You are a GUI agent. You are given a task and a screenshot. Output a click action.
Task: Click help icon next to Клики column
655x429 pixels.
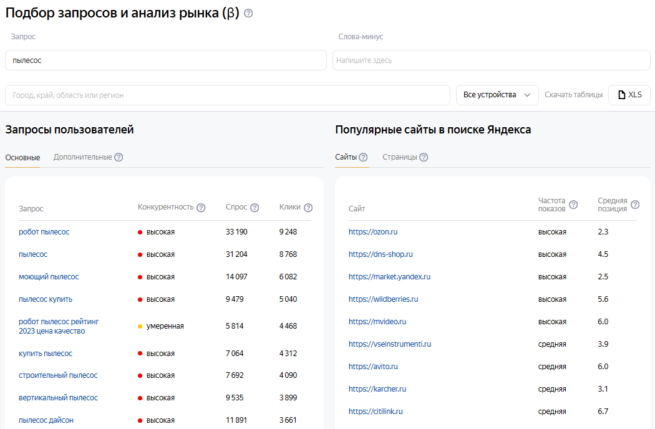tap(308, 208)
